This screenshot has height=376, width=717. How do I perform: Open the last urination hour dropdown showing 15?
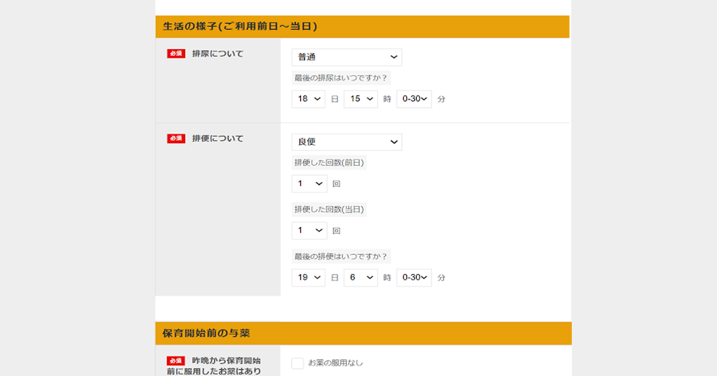pos(361,99)
